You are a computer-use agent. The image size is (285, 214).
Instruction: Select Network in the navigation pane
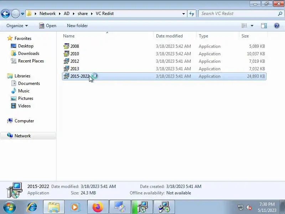pyautogui.click(x=28, y=136)
